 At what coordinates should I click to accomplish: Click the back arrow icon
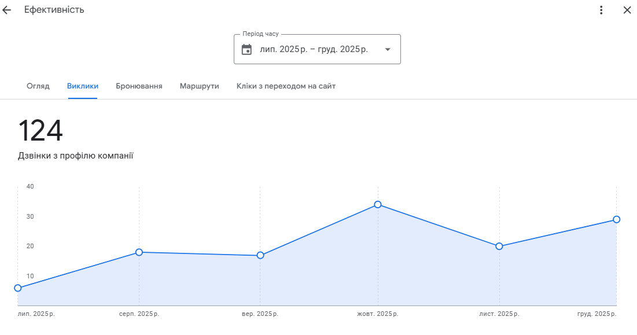tap(7, 10)
